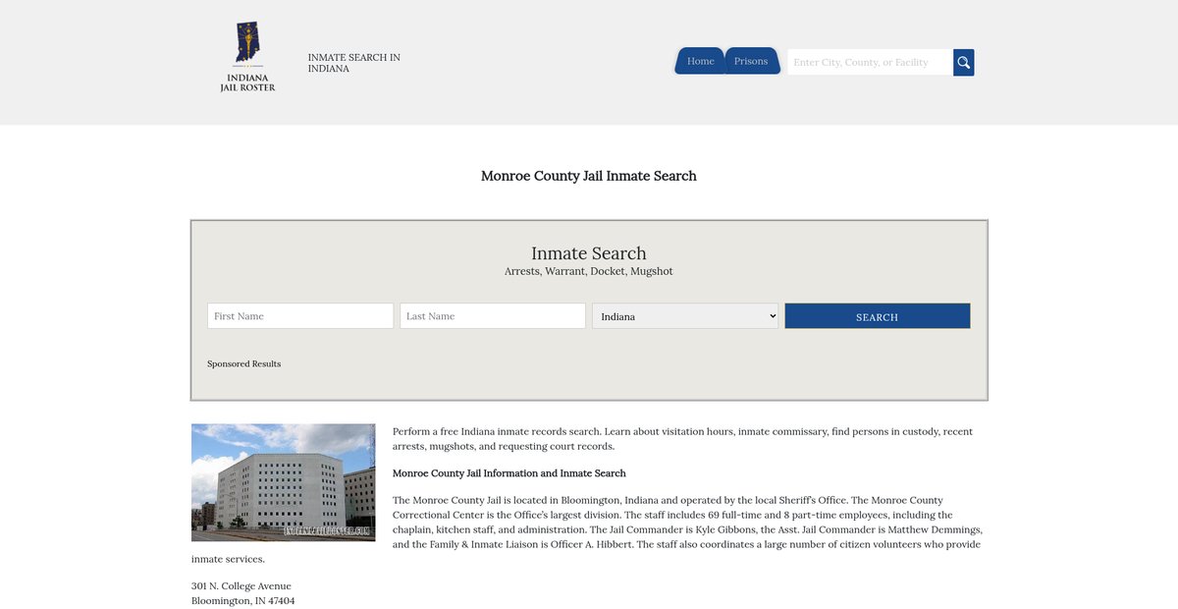Click into the First Name field
Screen dimensions: 1178x609
(x=300, y=316)
